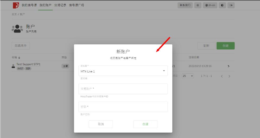Click the sort arrow beside 名称 column

(19, 57)
